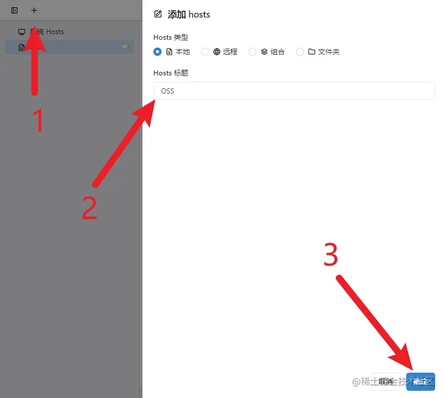Click the Hosts 标题 input containing OSS

(294, 91)
